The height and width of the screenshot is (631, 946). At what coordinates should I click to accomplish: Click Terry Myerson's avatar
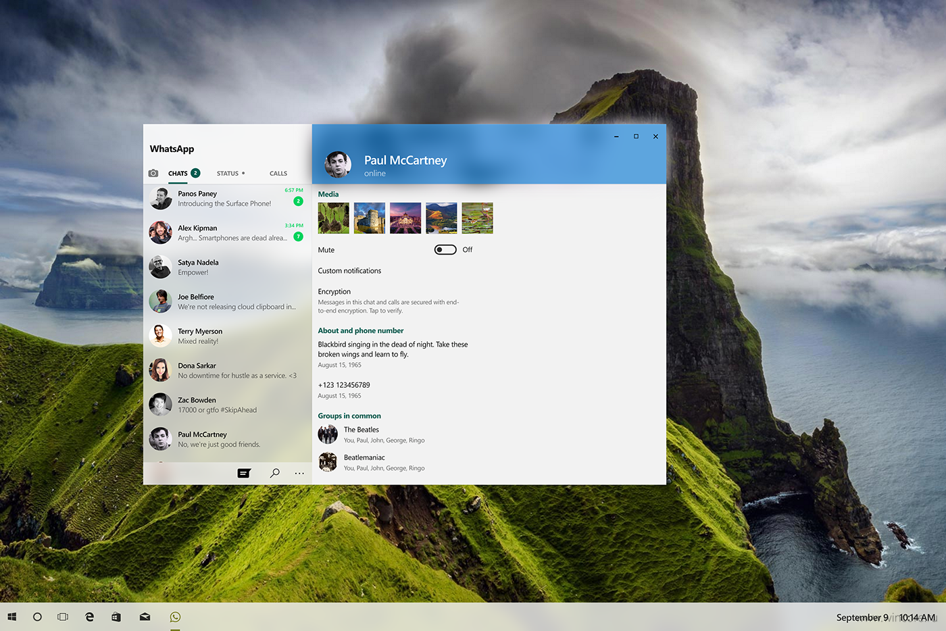pos(160,336)
